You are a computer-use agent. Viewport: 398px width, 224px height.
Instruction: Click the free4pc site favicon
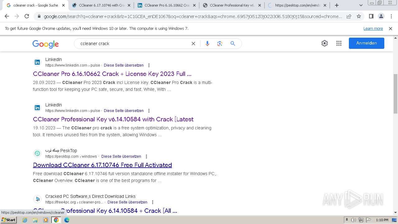(x=37, y=199)
